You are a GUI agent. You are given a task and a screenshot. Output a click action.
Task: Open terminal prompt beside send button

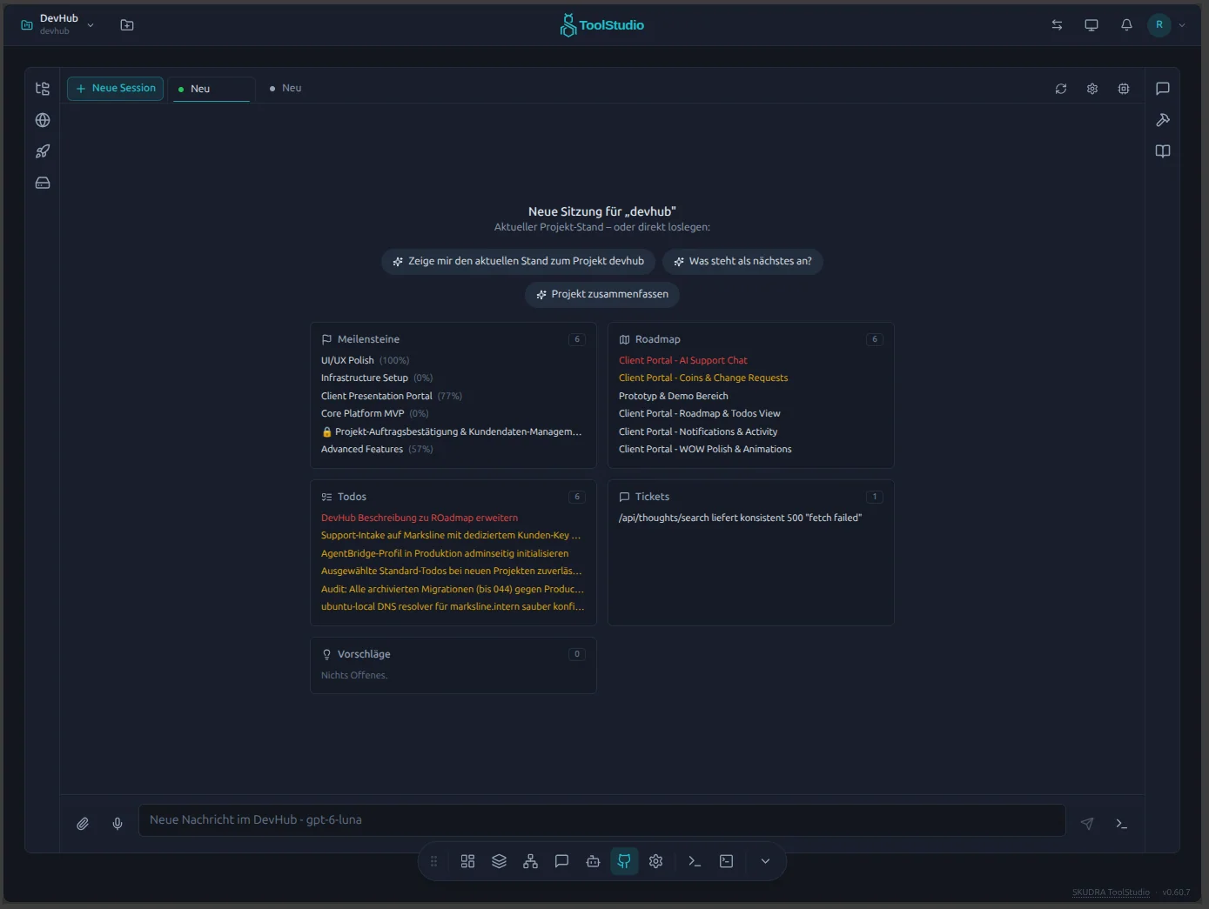click(x=1122, y=823)
